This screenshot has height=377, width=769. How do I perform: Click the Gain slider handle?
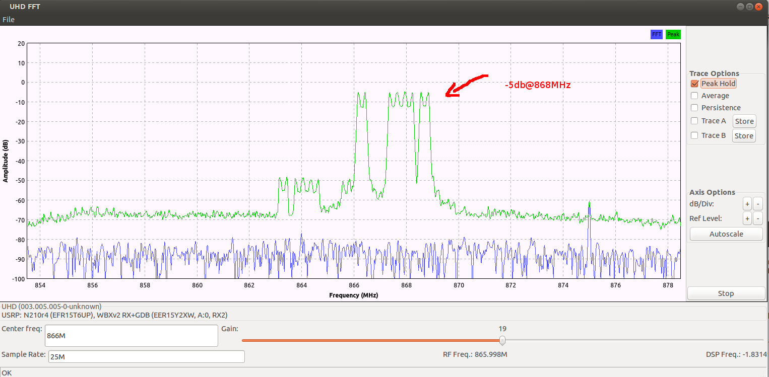pyautogui.click(x=502, y=341)
